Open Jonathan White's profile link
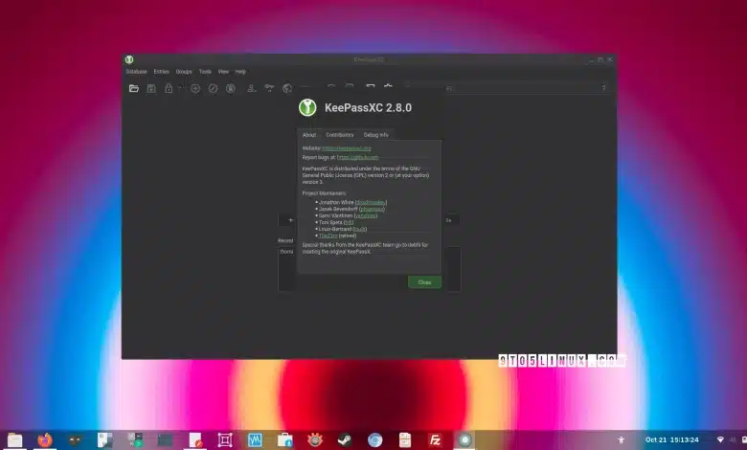747x450 pixels. (371, 202)
